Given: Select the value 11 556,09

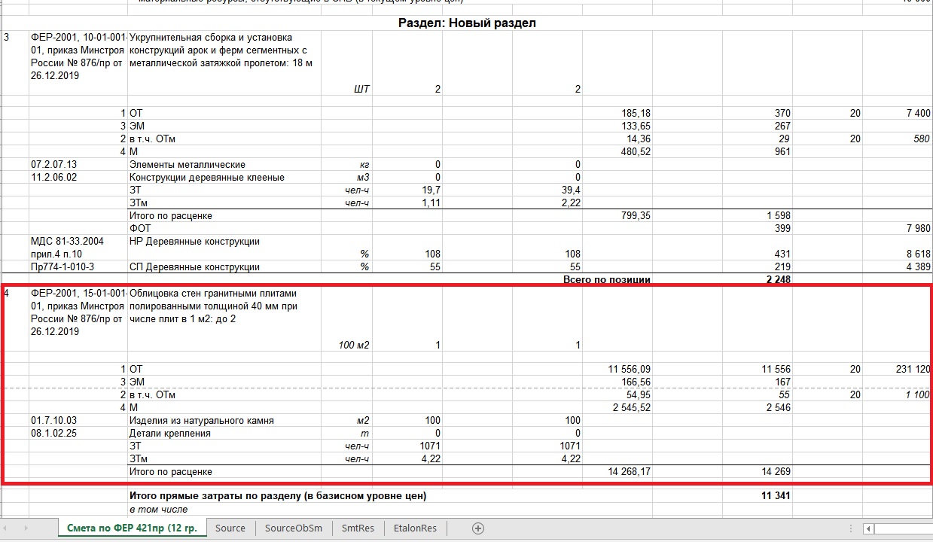Looking at the screenshot, I should click(x=630, y=369).
